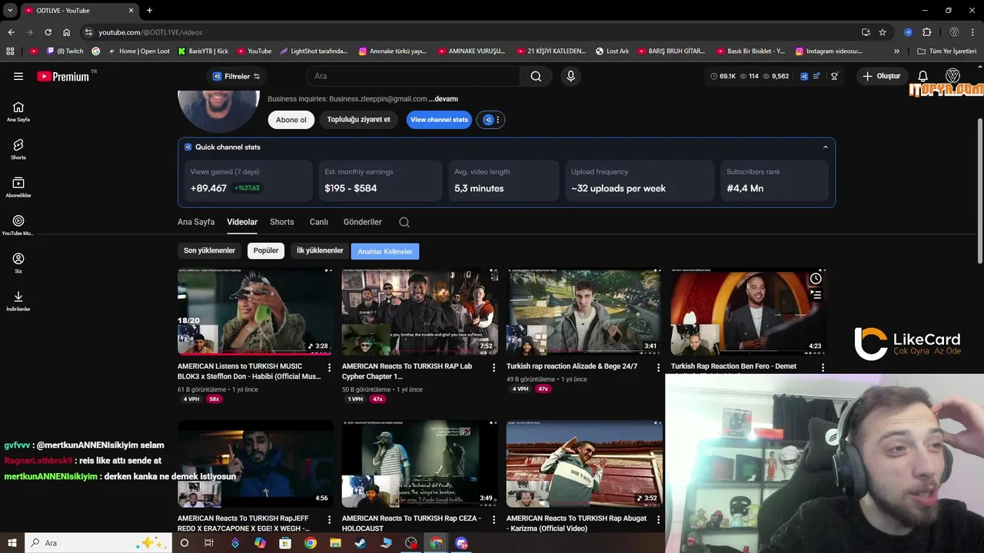Image resolution: width=984 pixels, height=553 pixels.
Task: Open Chrome home button
Action: point(66,32)
